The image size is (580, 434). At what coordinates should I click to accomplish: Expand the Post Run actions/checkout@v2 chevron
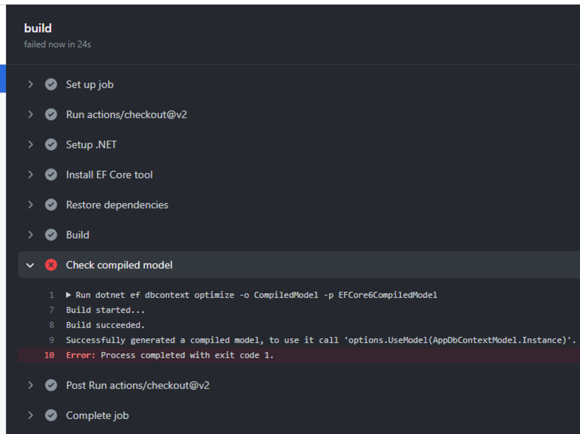[30, 385]
